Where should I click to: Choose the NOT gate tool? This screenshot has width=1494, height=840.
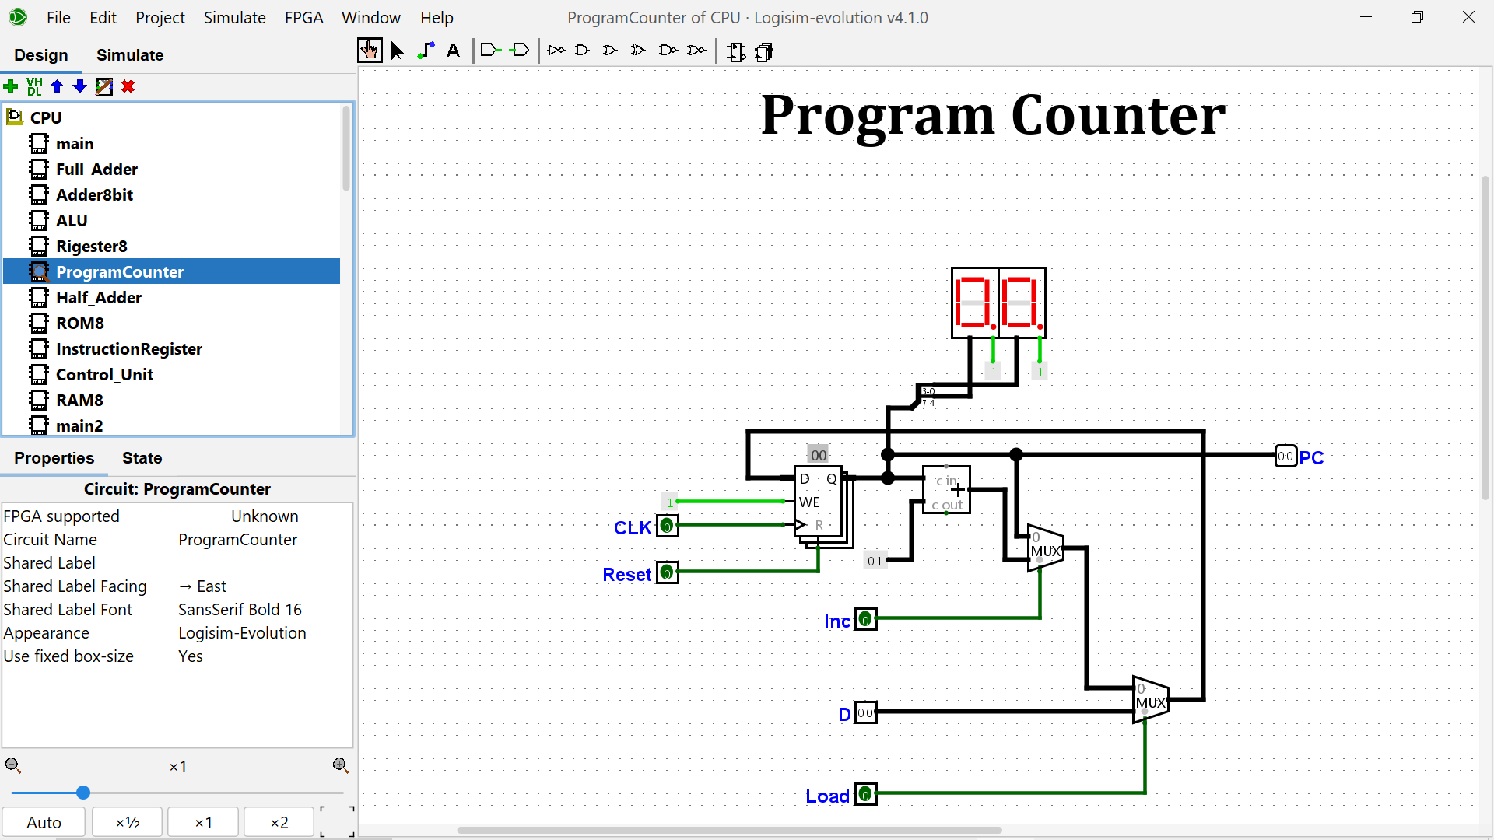[556, 51]
